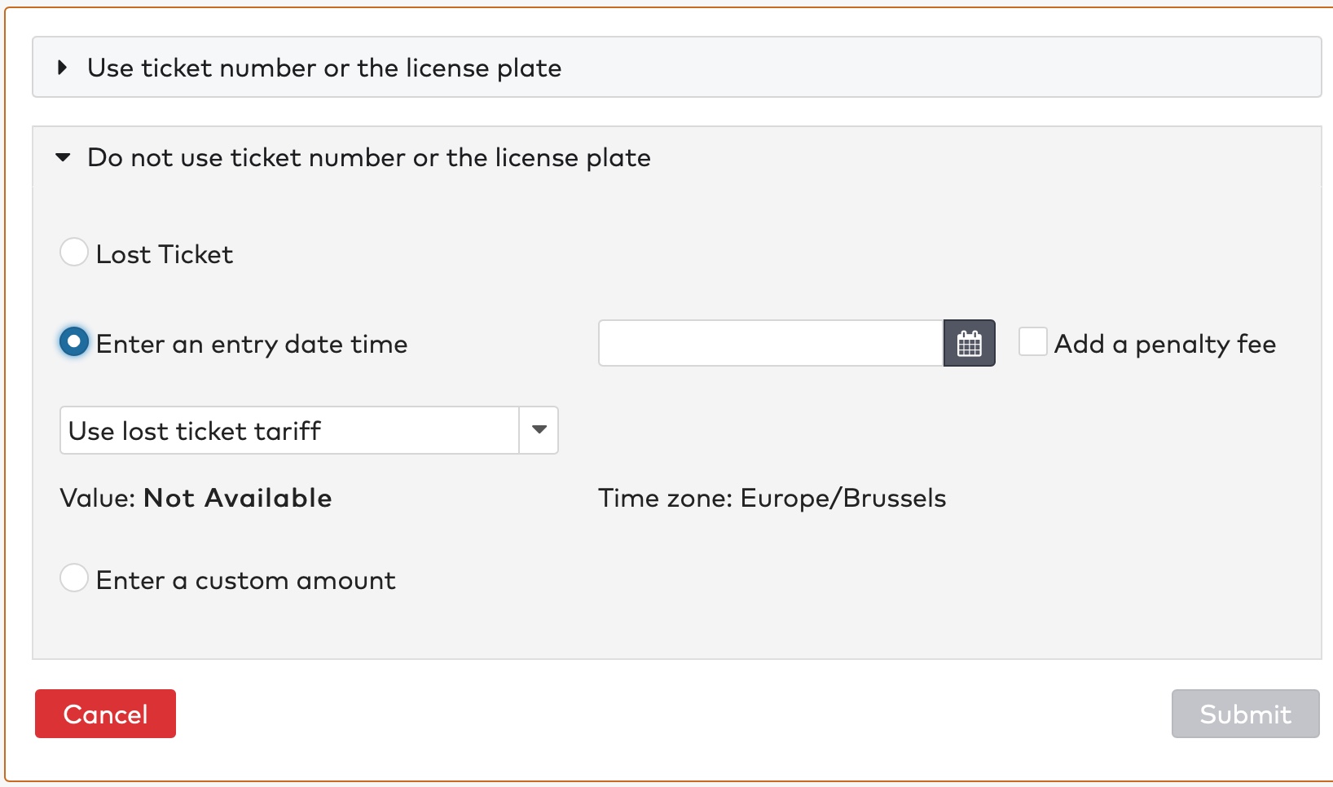Select the Enter an entry date time option
The width and height of the screenshot is (1333, 787).
point(74,342)
